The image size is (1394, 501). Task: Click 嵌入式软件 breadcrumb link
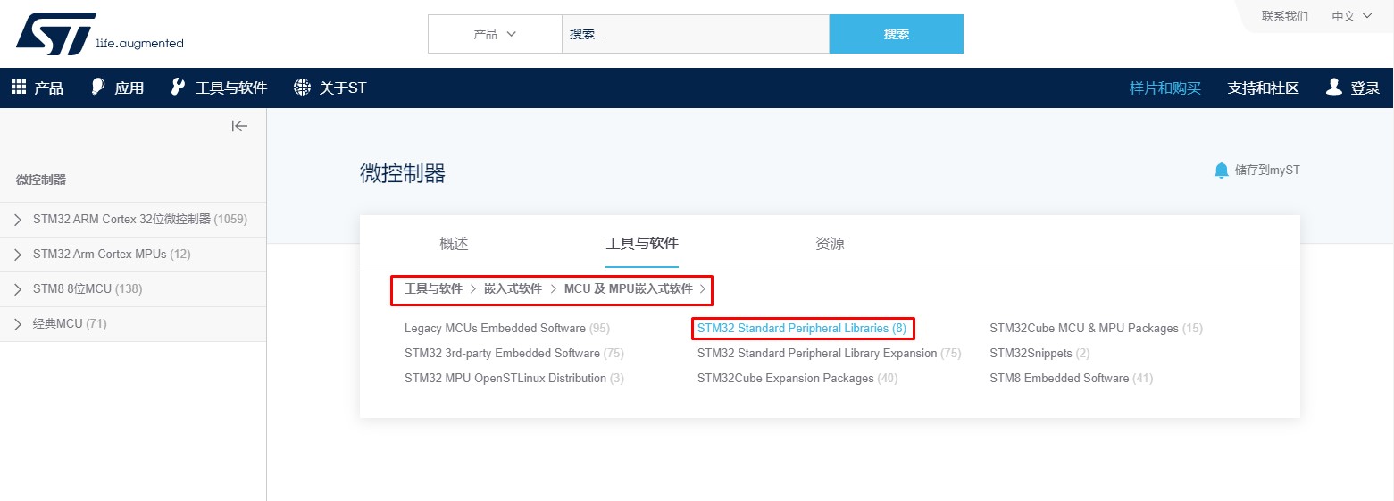pyautogui.click(x=513, y=289)
